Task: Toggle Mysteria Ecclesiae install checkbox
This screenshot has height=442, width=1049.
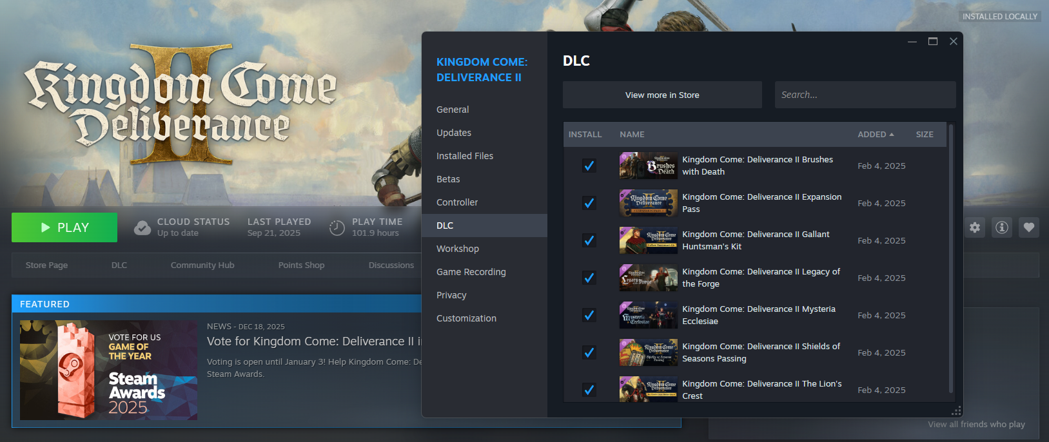Action: click(x=589, y=315)
